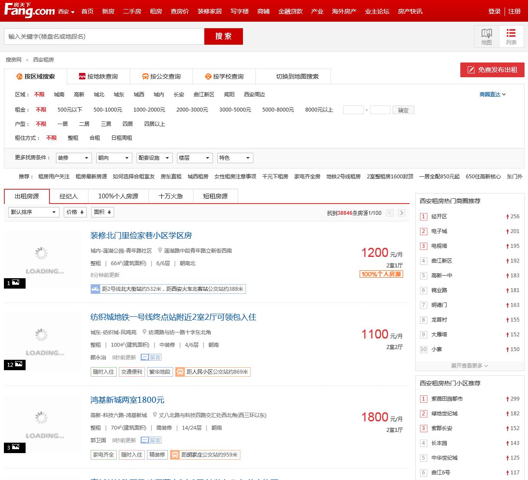Switch to 十万火急 tab
This screenshot has height=480, width=528.
[171, 196]
